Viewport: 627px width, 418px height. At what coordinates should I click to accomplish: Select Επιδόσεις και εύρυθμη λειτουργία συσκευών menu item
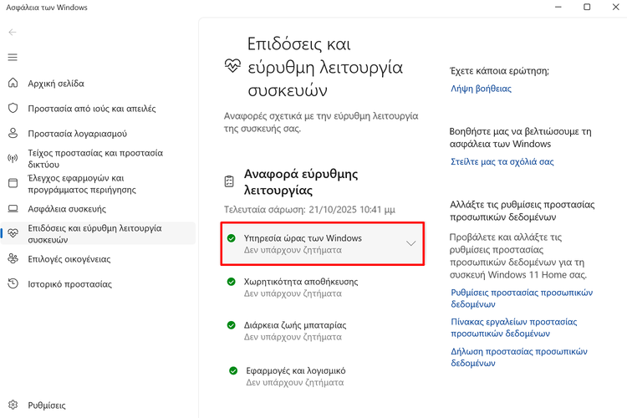tap(94, 233)
